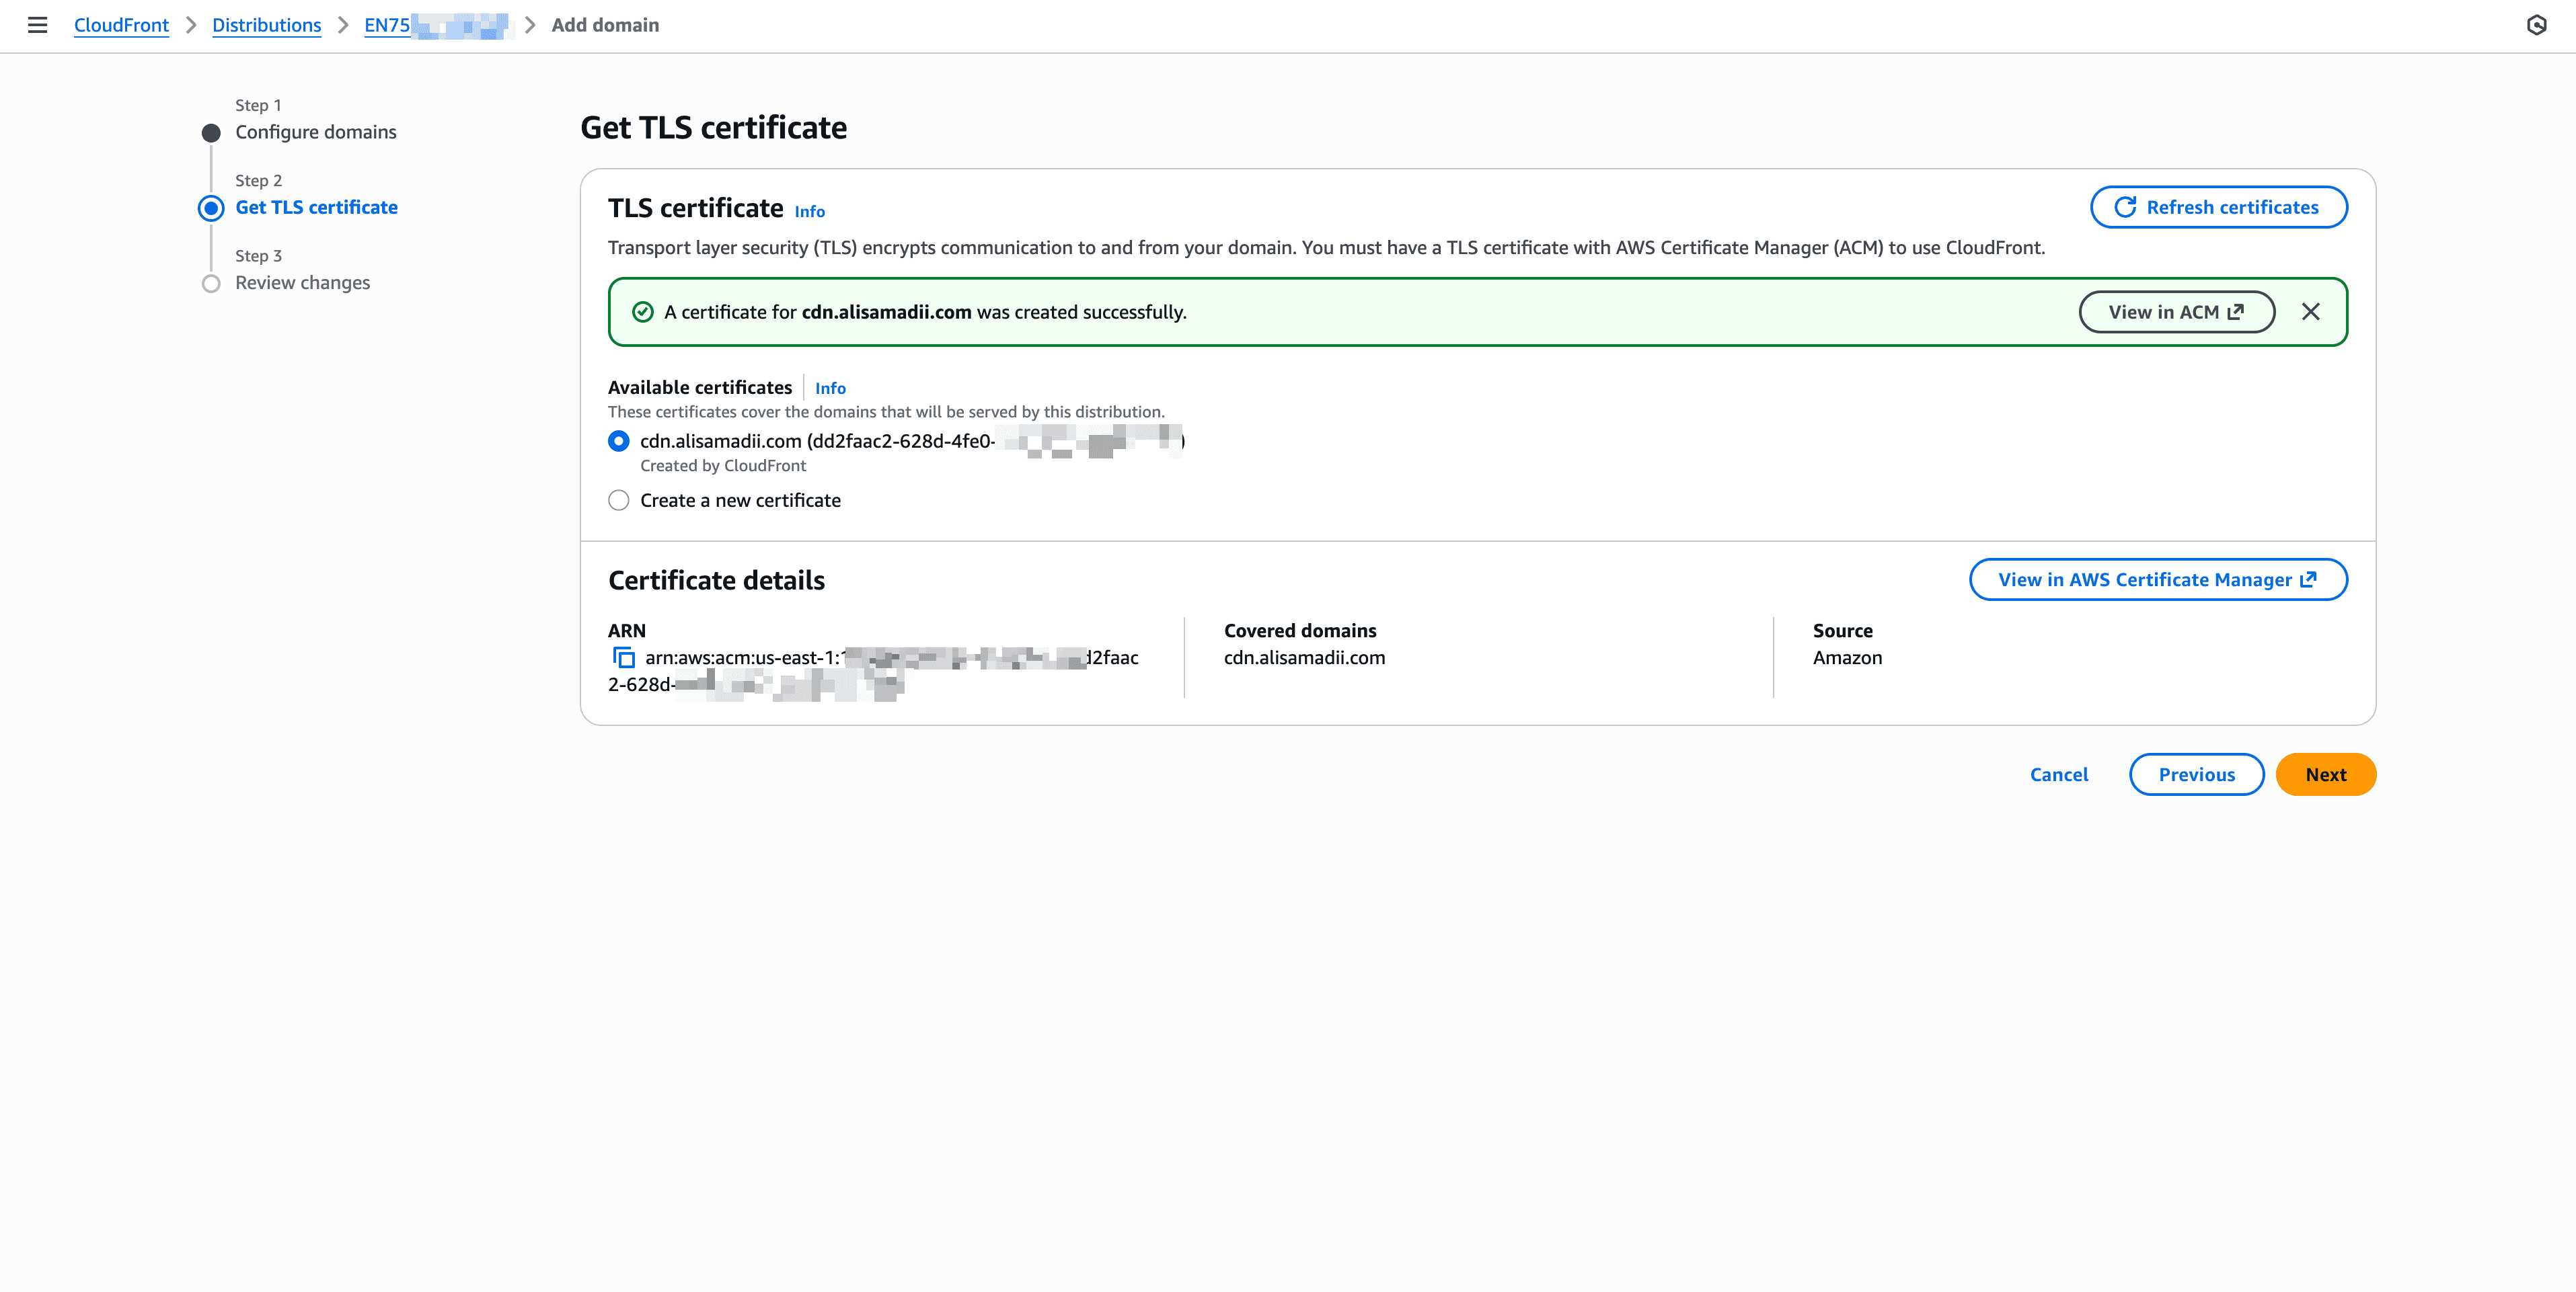The width and height of the screenshot is (2576, 1292).
Task: Select the cdn.alisamadii.com existing certificate
Action: 618,440
